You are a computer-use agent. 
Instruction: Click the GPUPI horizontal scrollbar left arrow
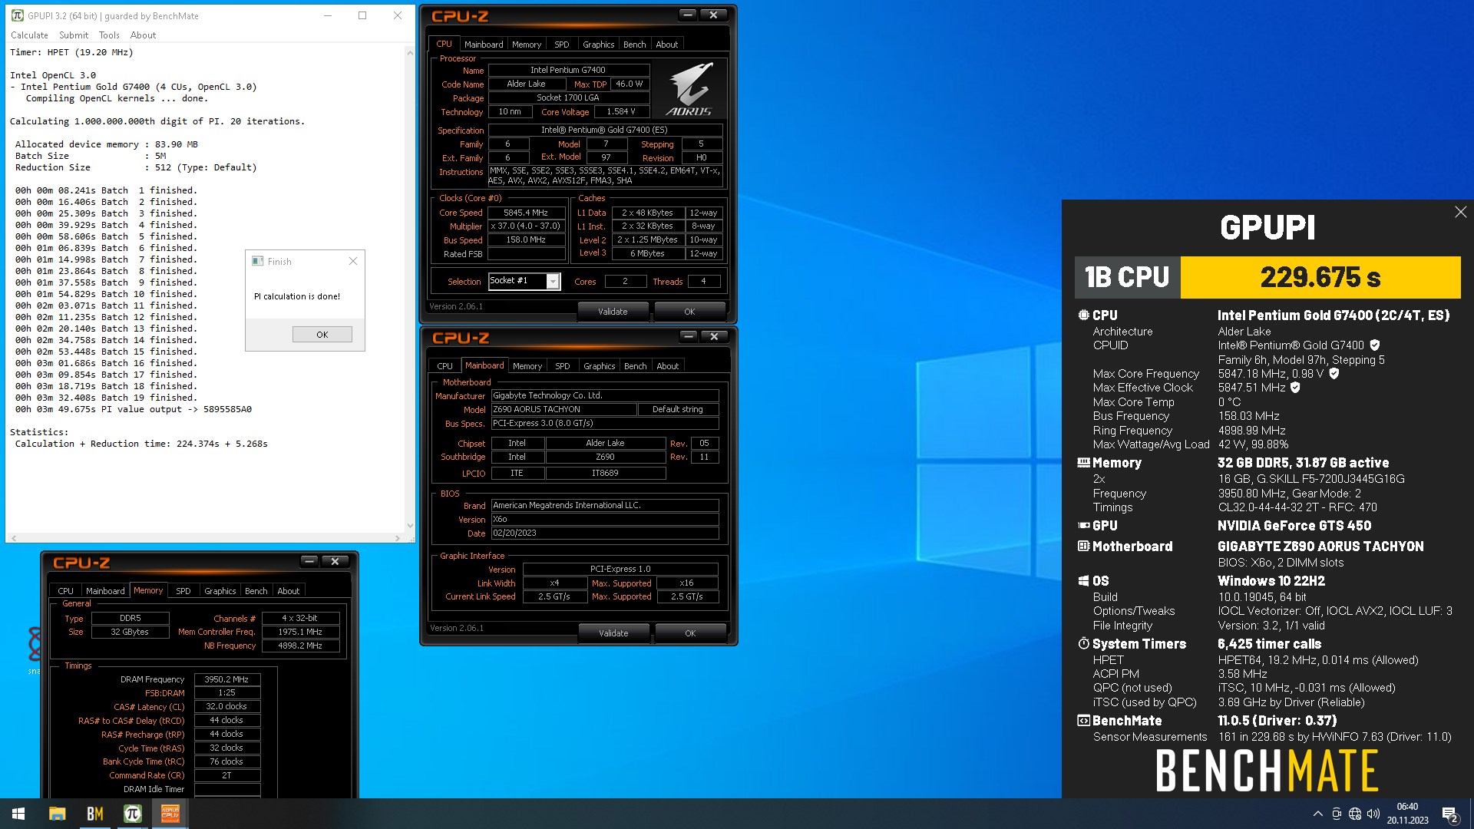[x=13, y=538]
